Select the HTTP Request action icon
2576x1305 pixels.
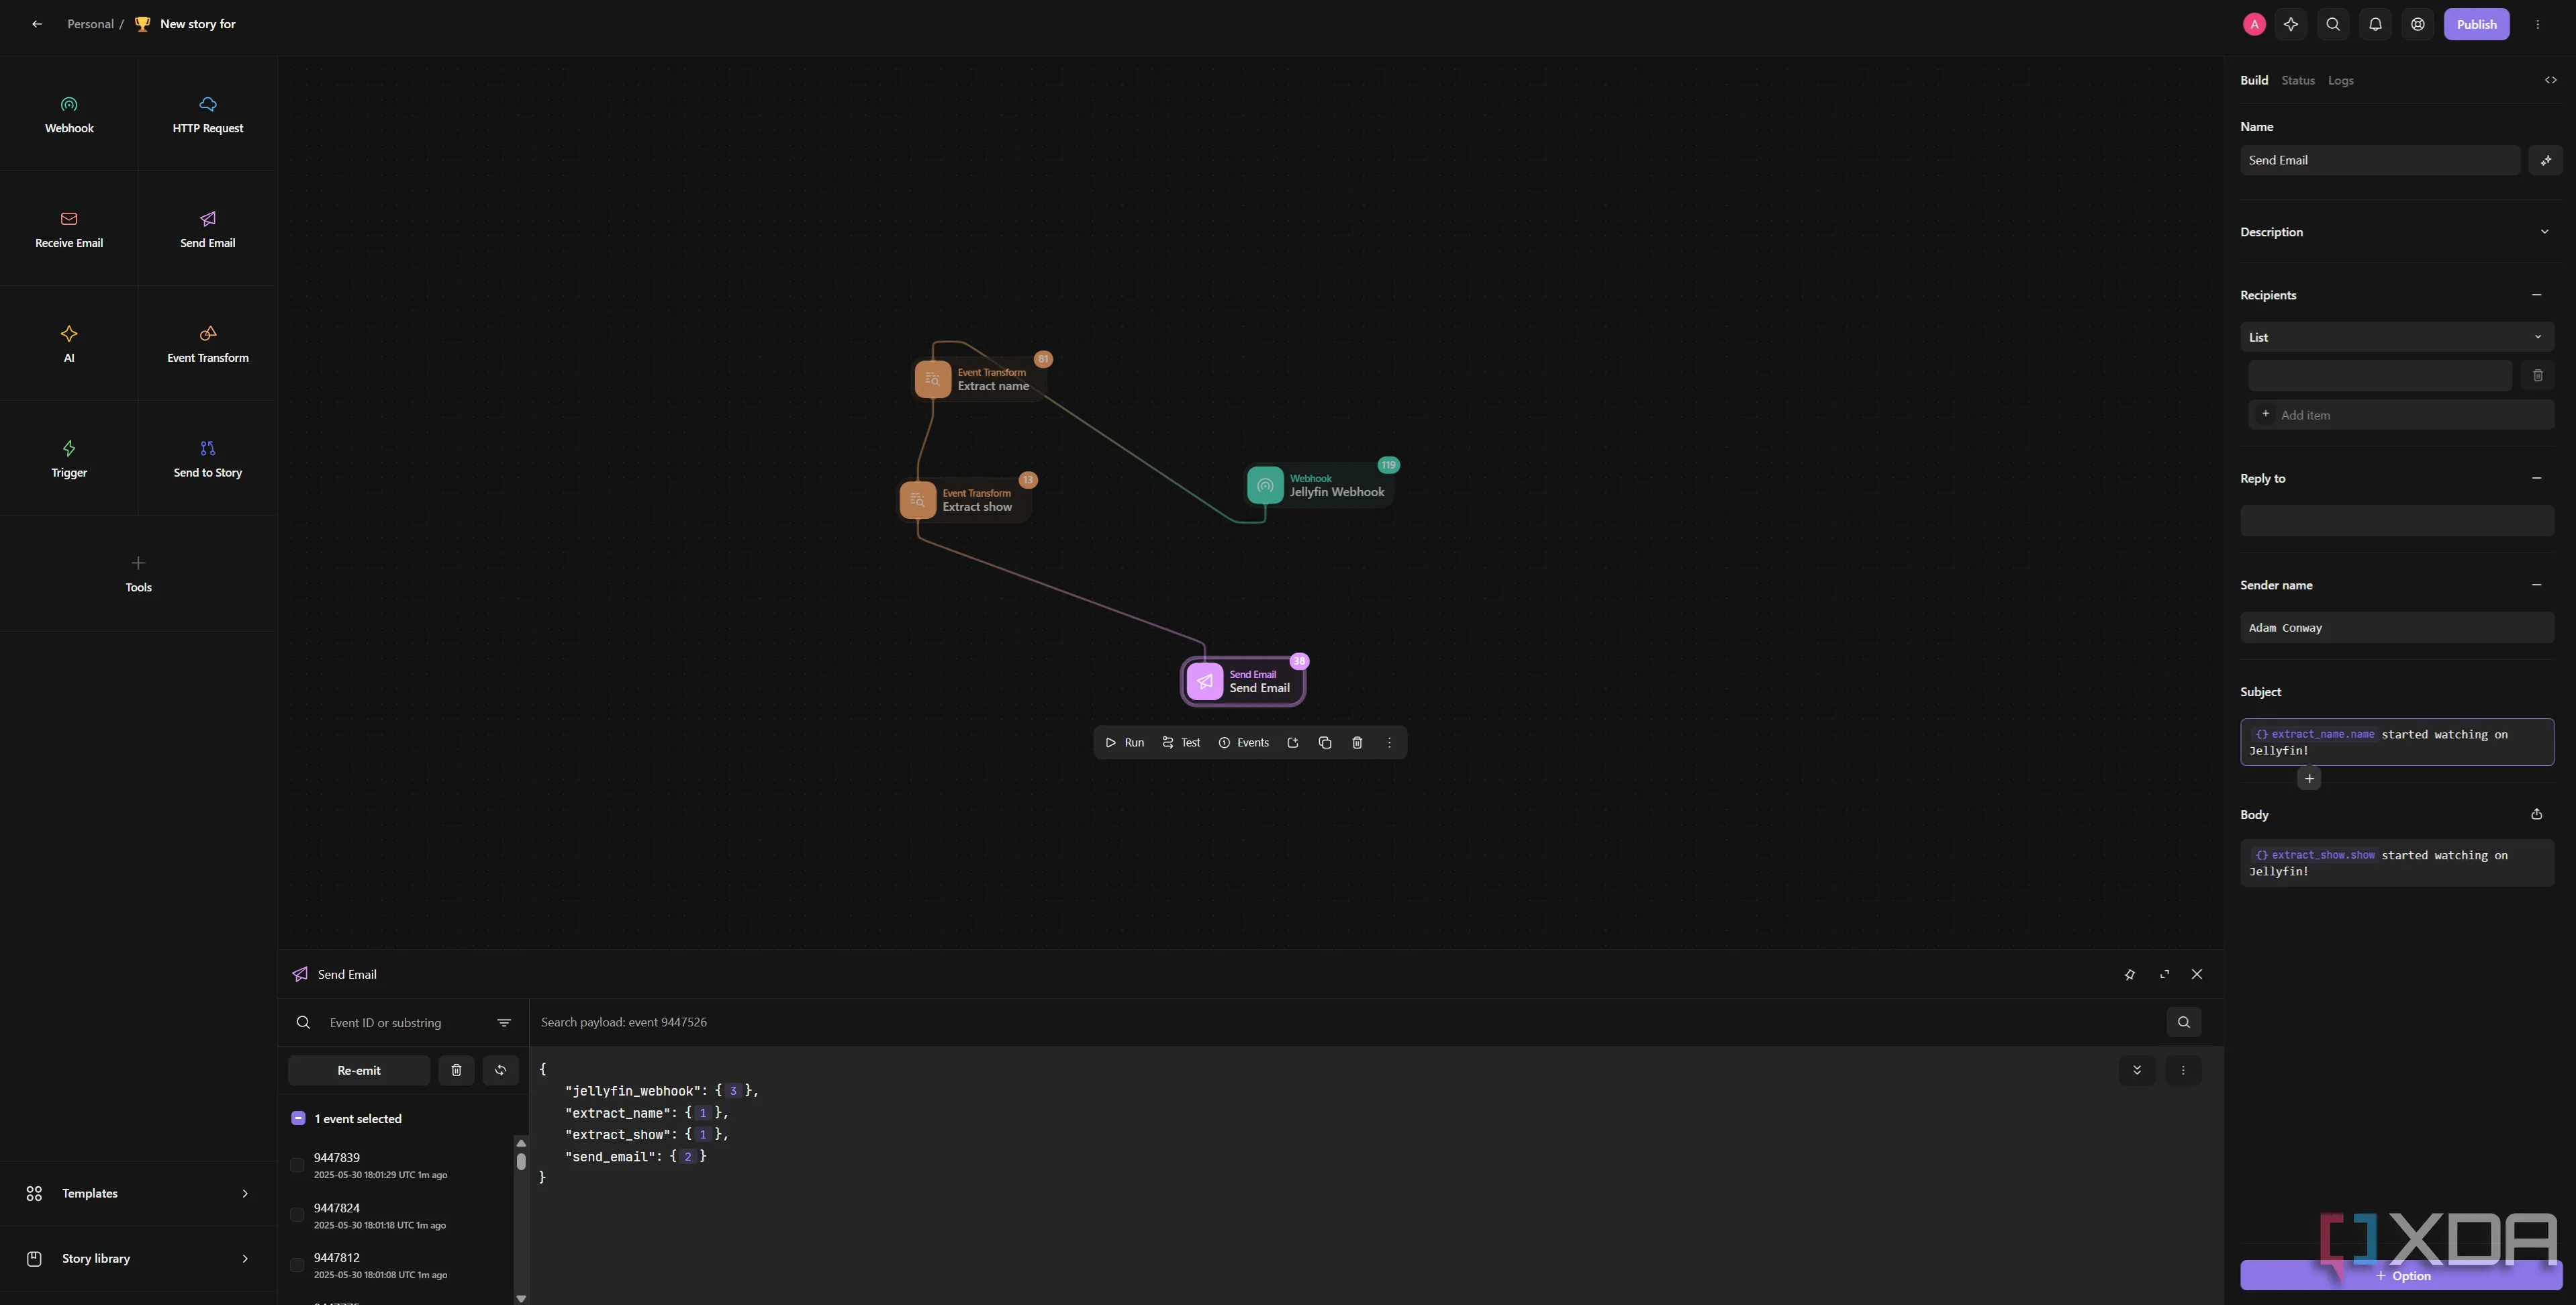[x=208, y=104]
